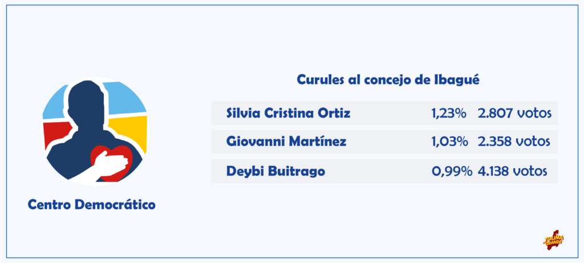Click the light blue logo segment

click(125, 98)
